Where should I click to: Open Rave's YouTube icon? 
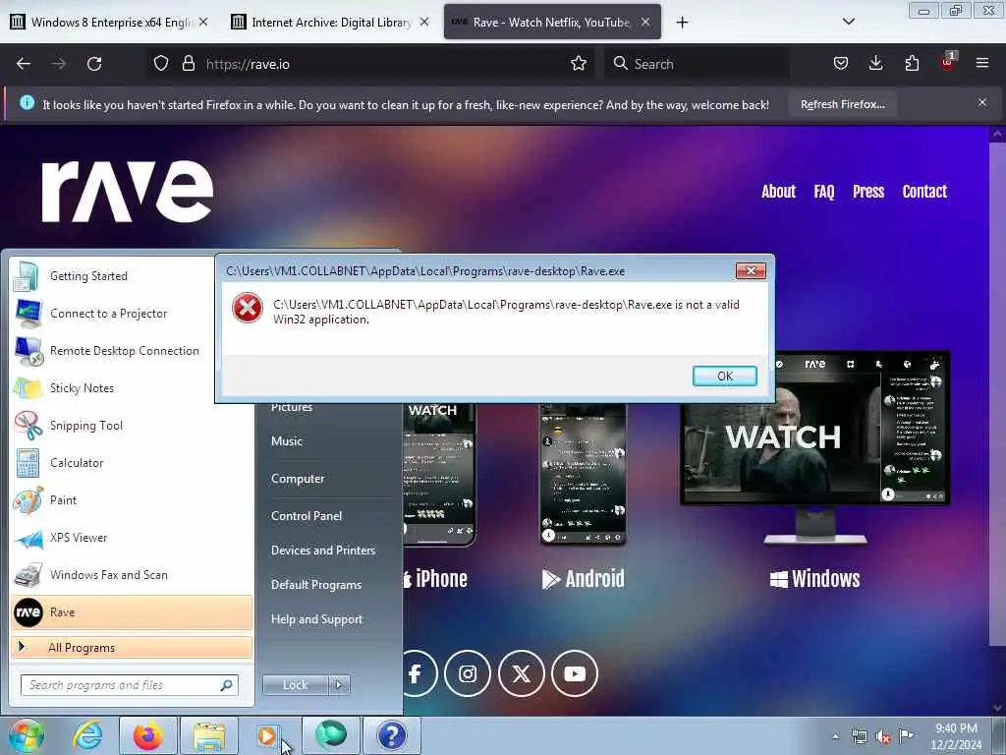(574, 673)
